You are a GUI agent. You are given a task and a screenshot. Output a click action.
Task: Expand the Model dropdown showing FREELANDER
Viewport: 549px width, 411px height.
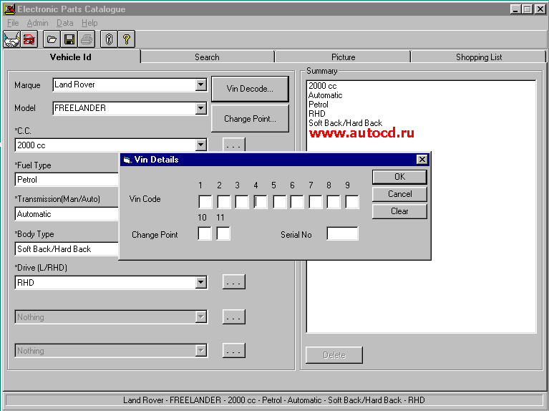[x=200, y=108]
